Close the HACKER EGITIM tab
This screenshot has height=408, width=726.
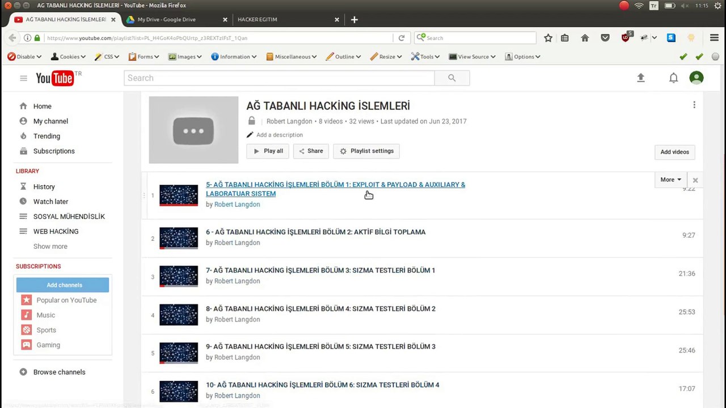pos(337,19)
